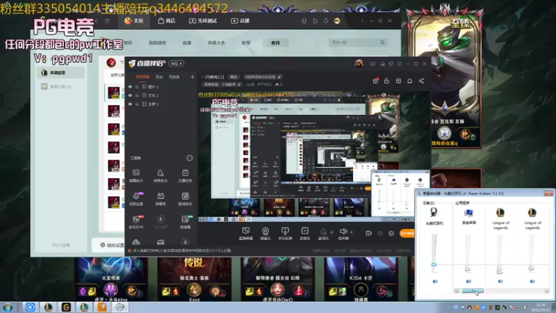Toggle lock on 图片 2 layer

[137, 86]
